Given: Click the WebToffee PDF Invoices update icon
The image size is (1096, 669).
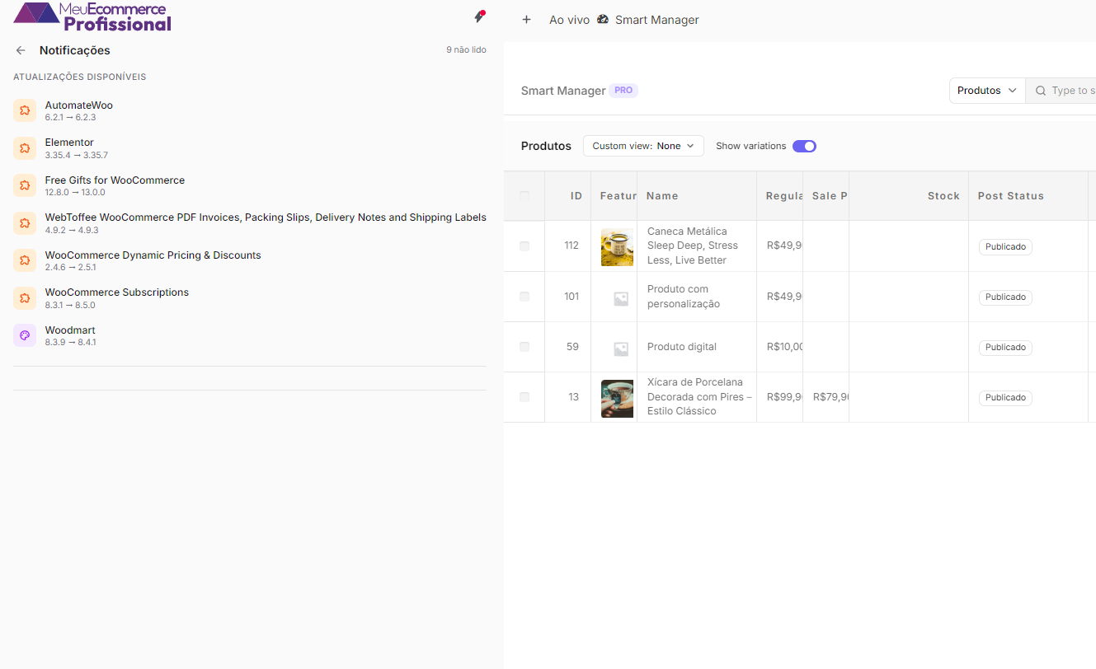Looking at the screenshot, I should tap(25, 223).
